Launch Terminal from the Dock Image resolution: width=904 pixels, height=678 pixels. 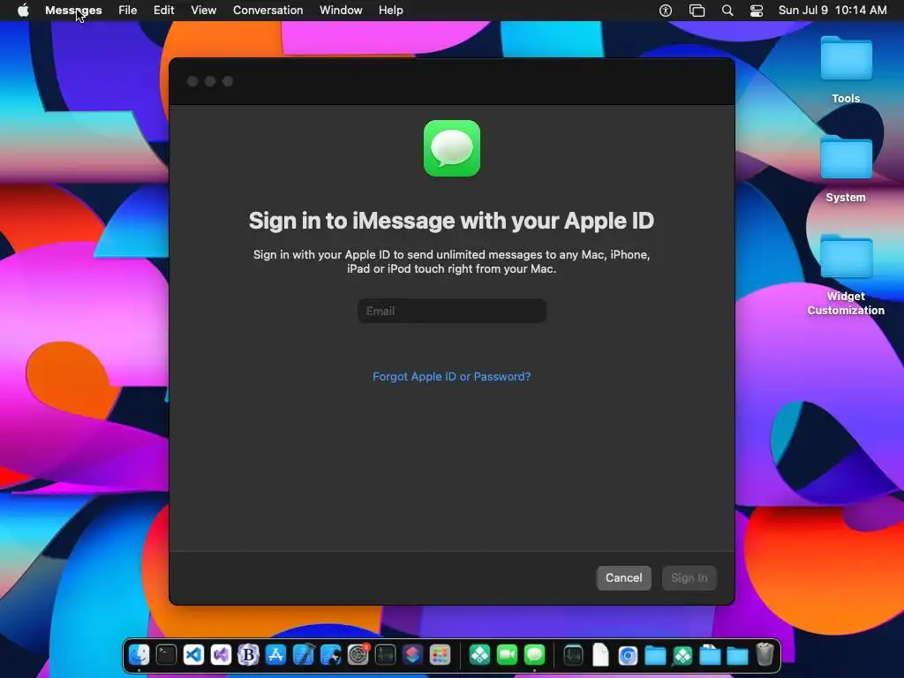166,655
